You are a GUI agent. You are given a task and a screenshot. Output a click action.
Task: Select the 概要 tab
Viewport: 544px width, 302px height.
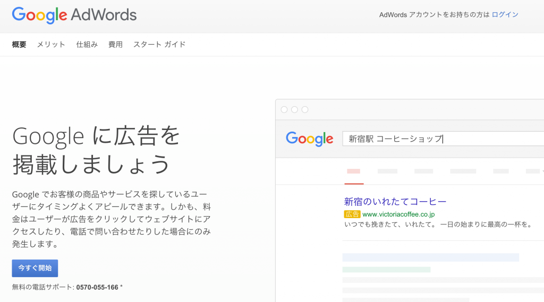tap(19, 45)
